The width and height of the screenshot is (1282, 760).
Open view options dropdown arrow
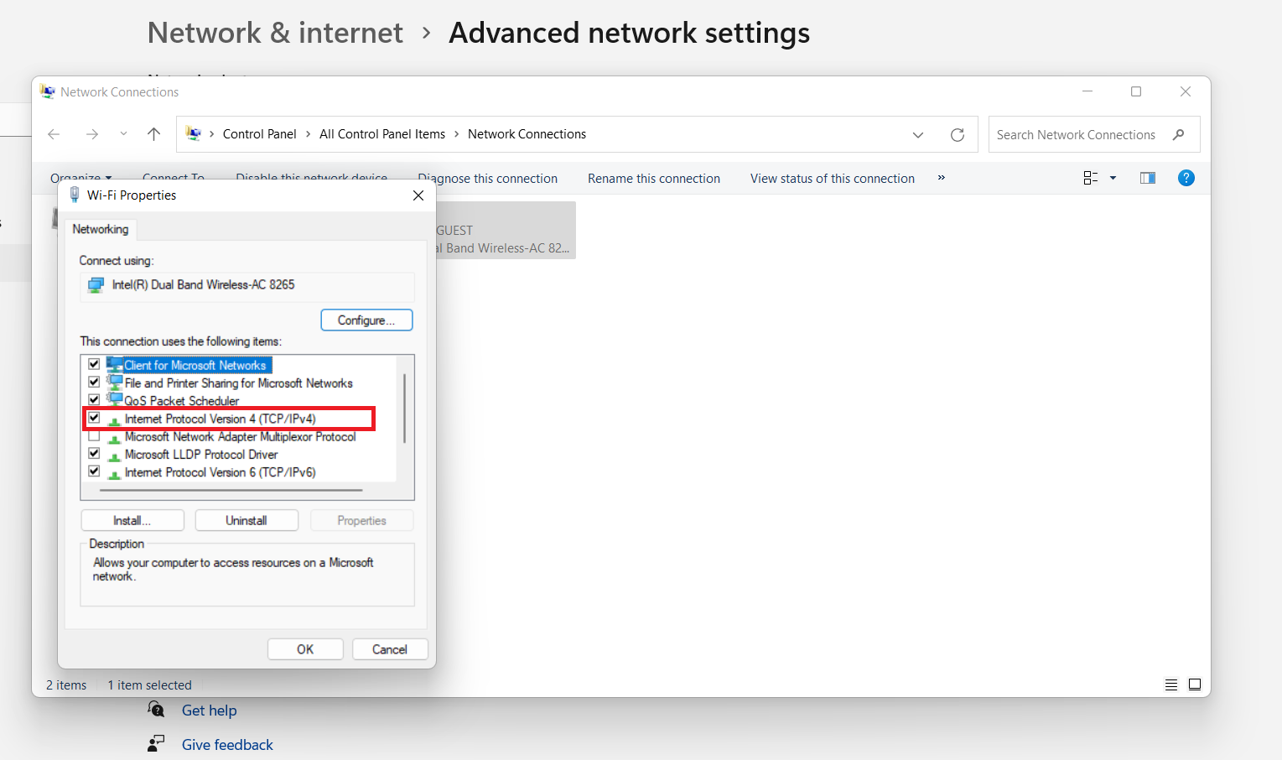(1113, 178)
